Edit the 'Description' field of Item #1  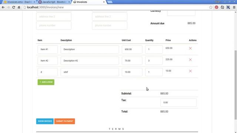point(90,49)
